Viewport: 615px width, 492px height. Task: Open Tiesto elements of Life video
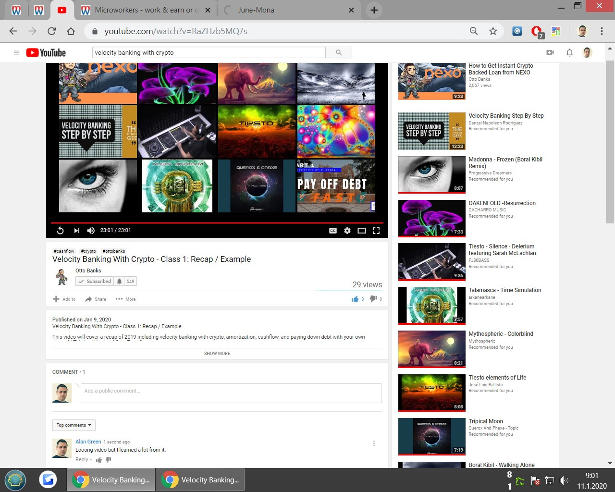[497, 378]
